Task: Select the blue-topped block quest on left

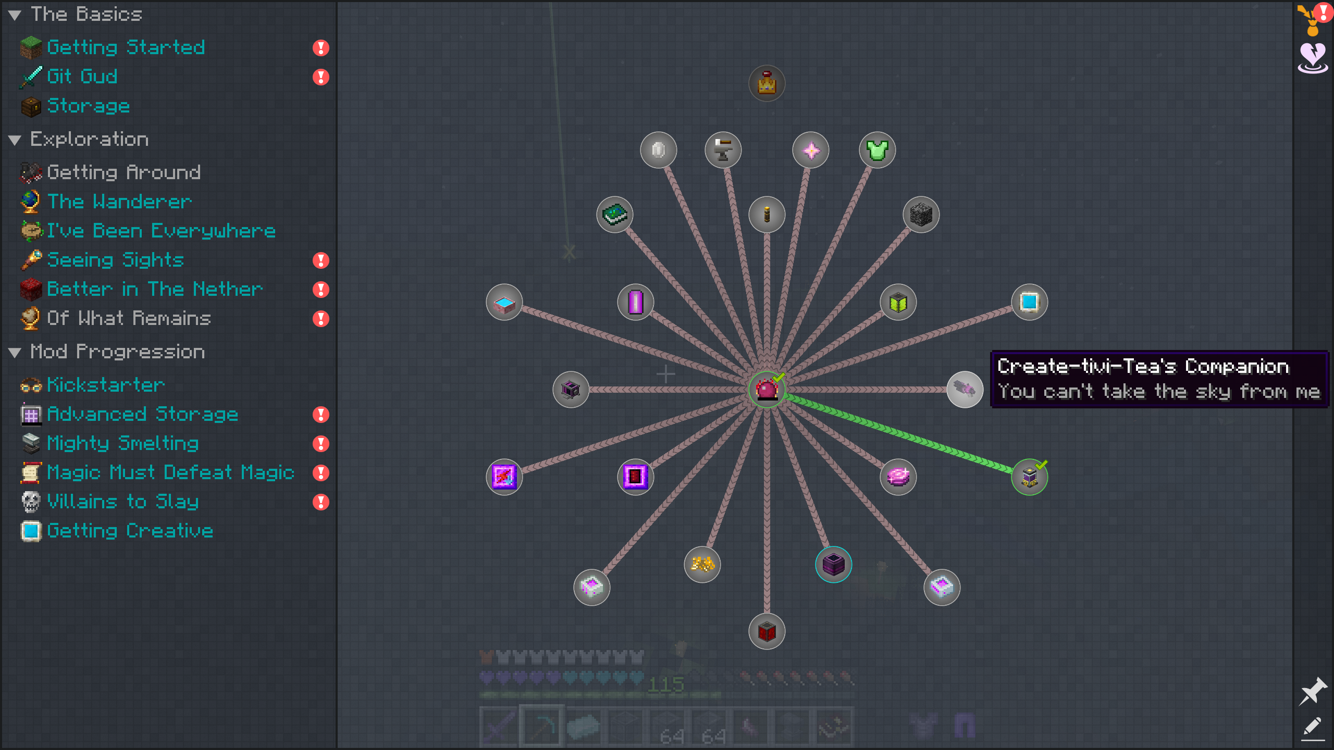Action: (x=504, y=302)
